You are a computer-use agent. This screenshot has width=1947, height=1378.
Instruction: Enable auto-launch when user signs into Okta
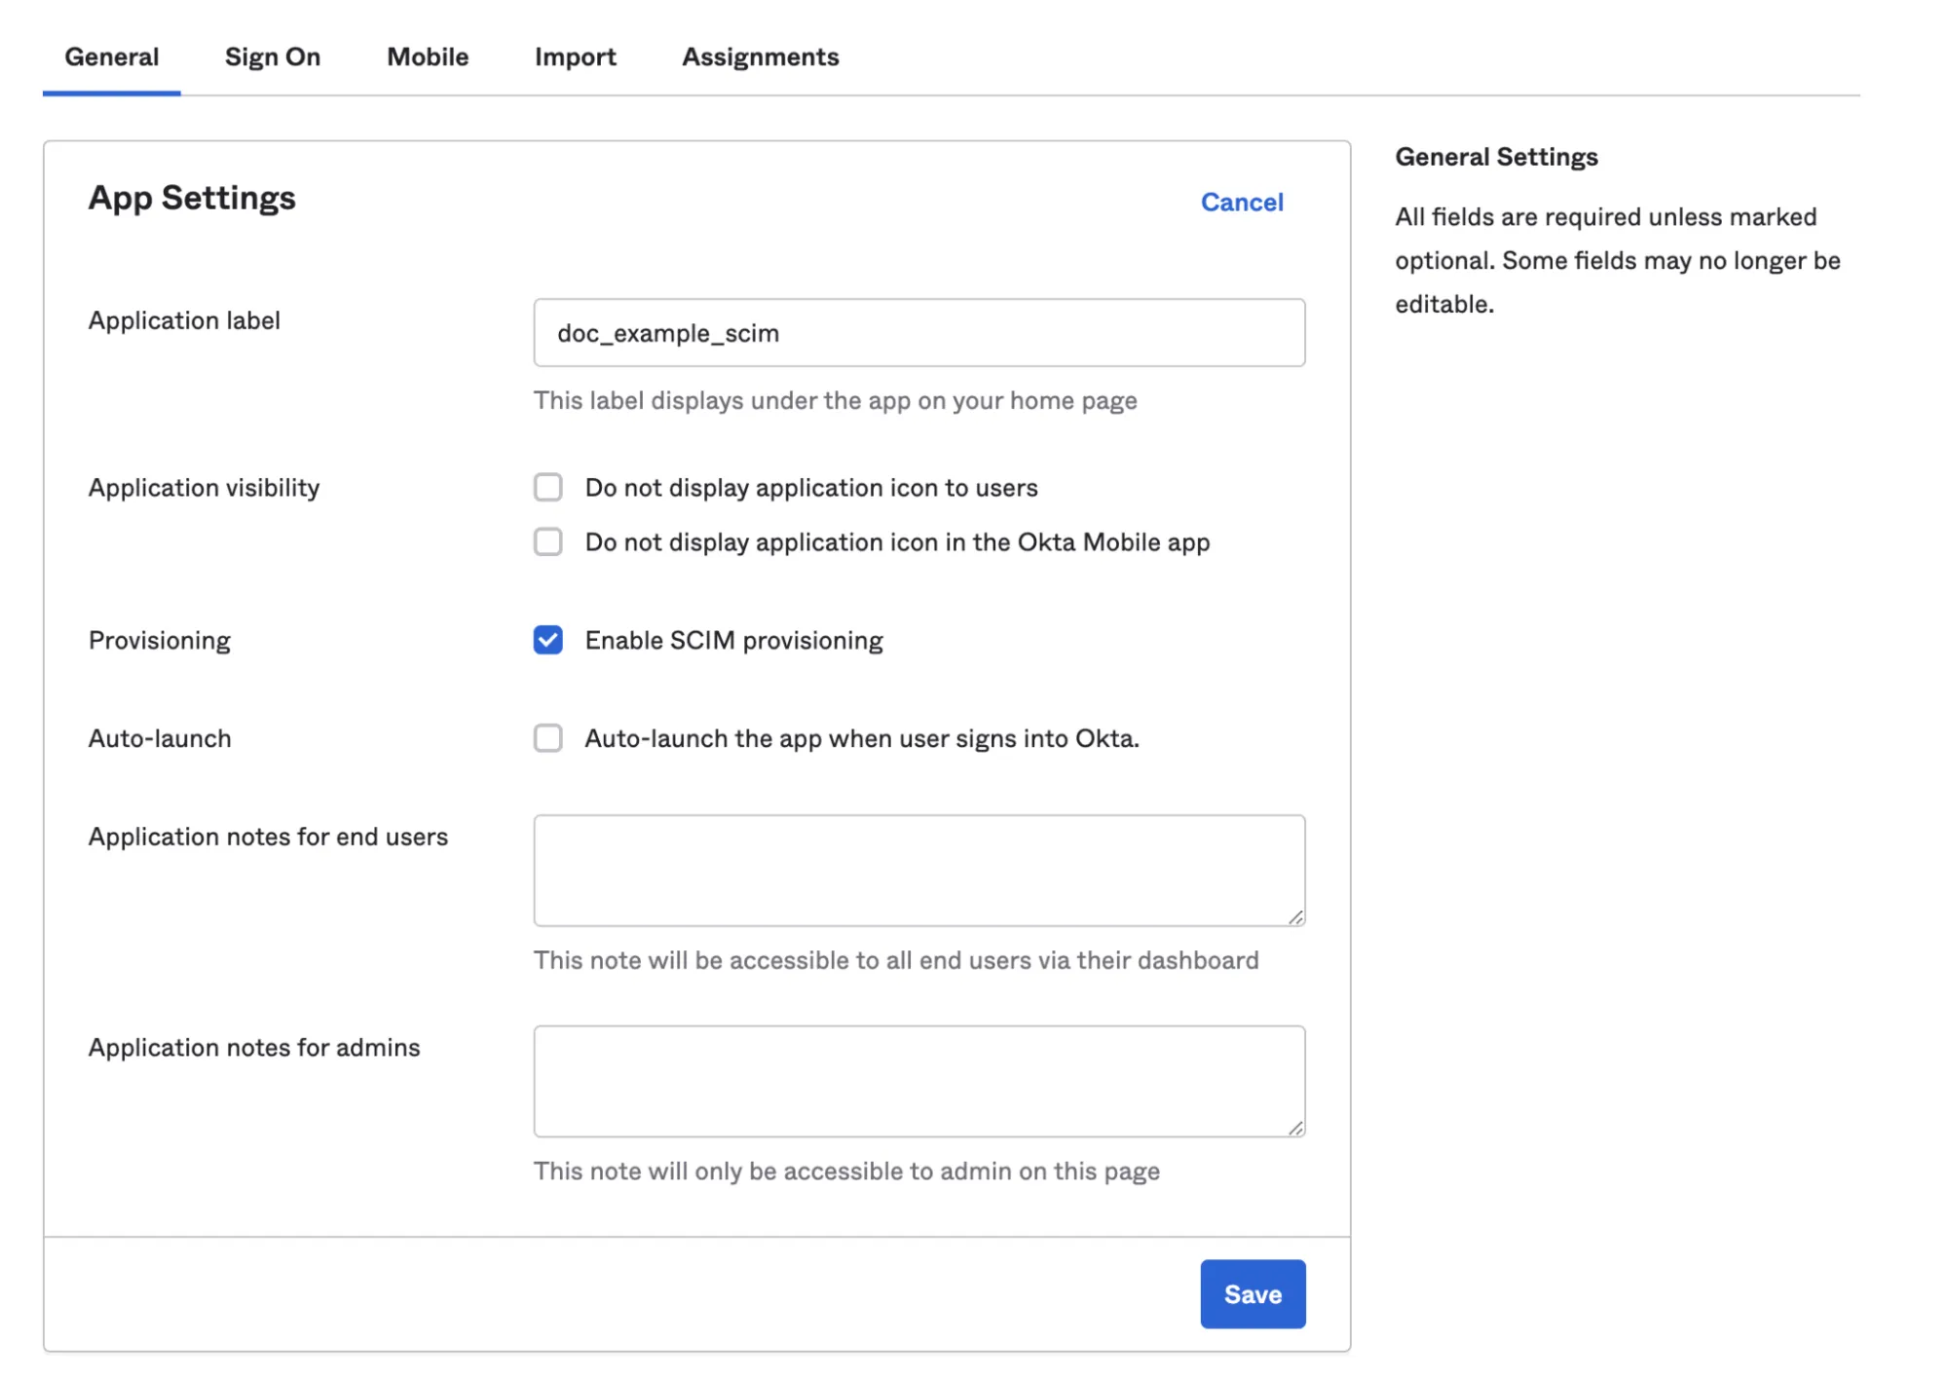point(547,738)
